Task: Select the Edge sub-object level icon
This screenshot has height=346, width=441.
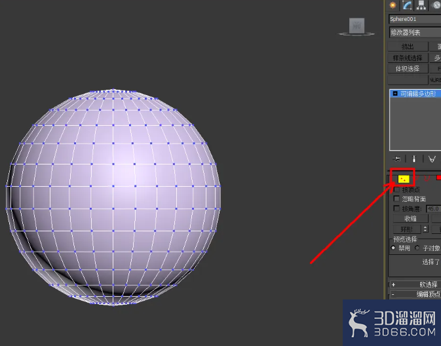Action: pos(417,178)
